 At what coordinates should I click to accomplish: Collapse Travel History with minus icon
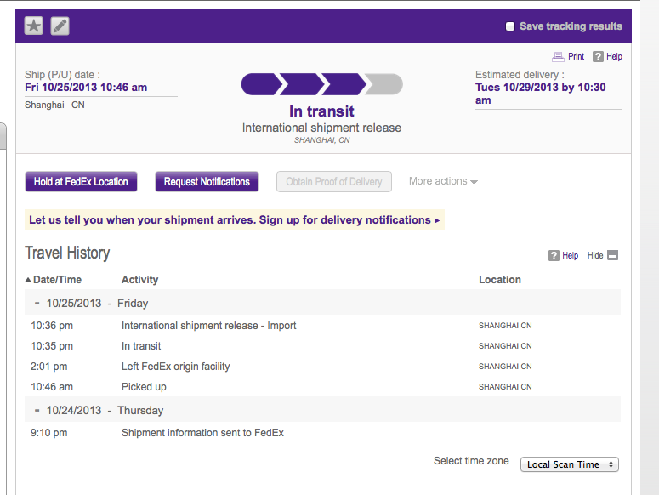point(613,255)
